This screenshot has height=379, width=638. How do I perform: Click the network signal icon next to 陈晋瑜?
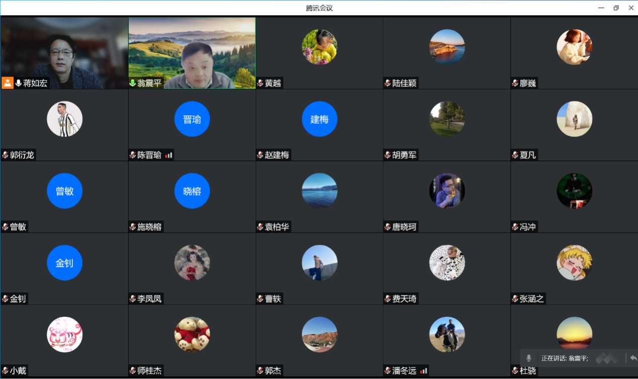click(x=168, y=155)
